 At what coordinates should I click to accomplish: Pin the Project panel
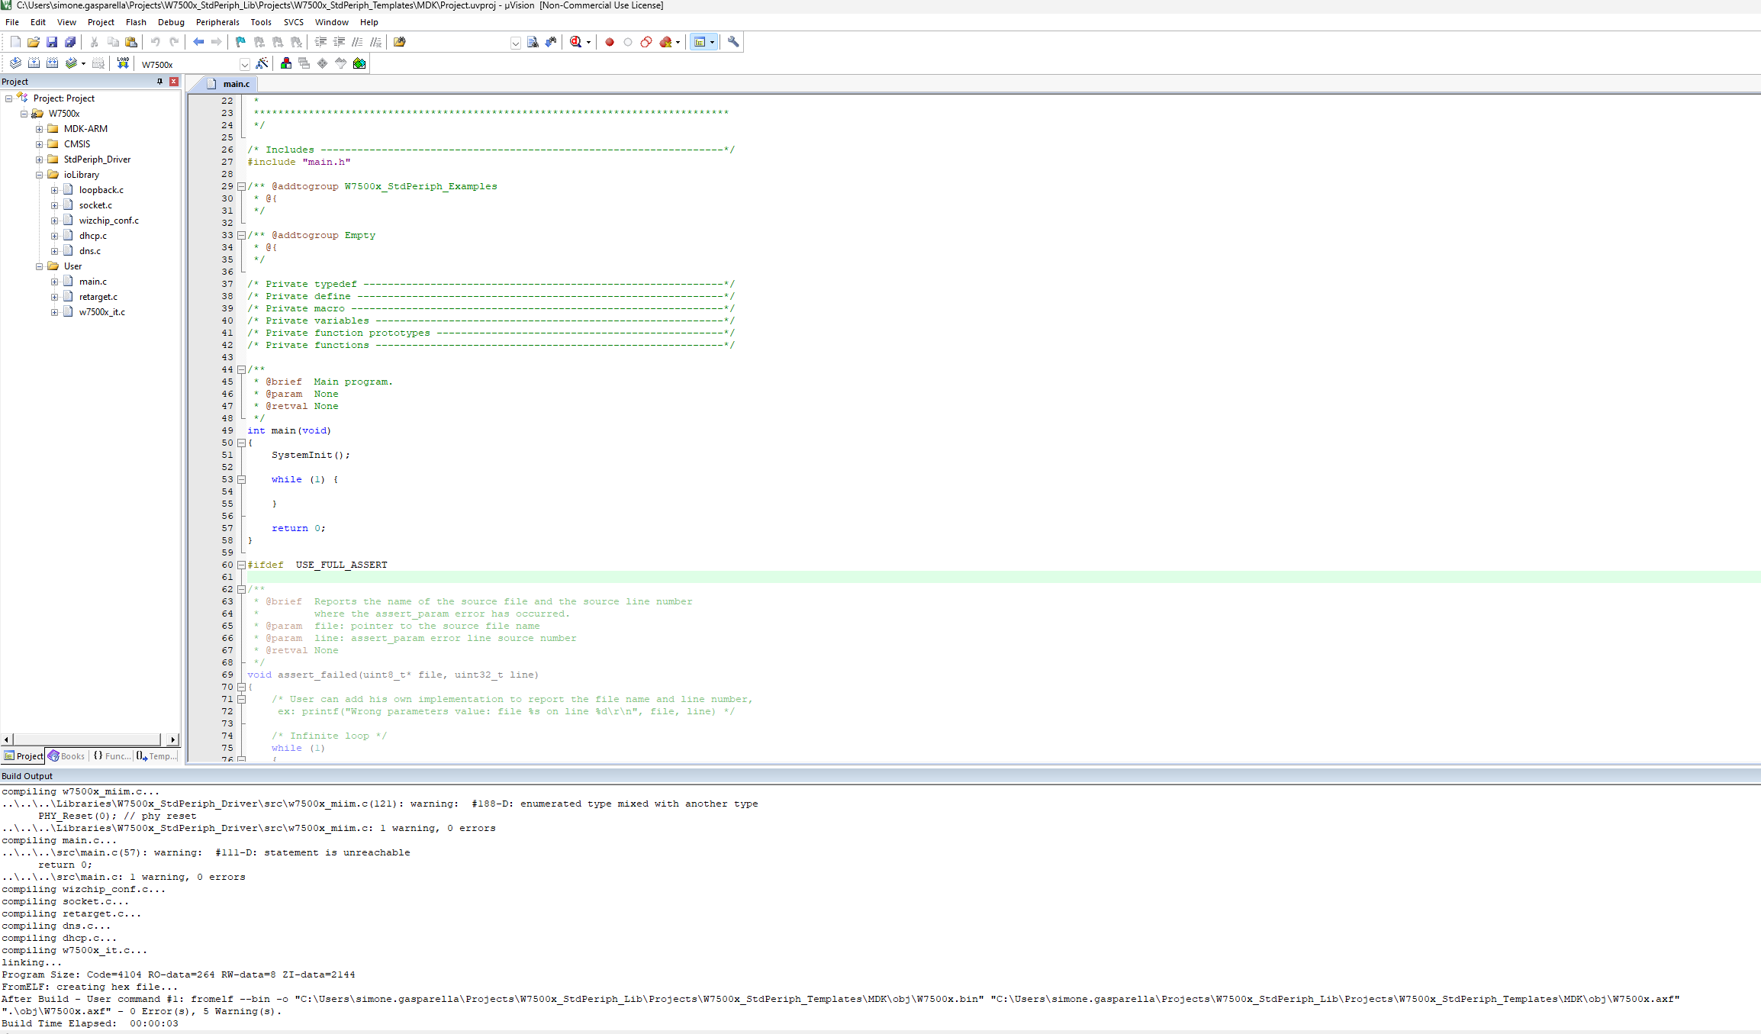[x=159, y=82]
